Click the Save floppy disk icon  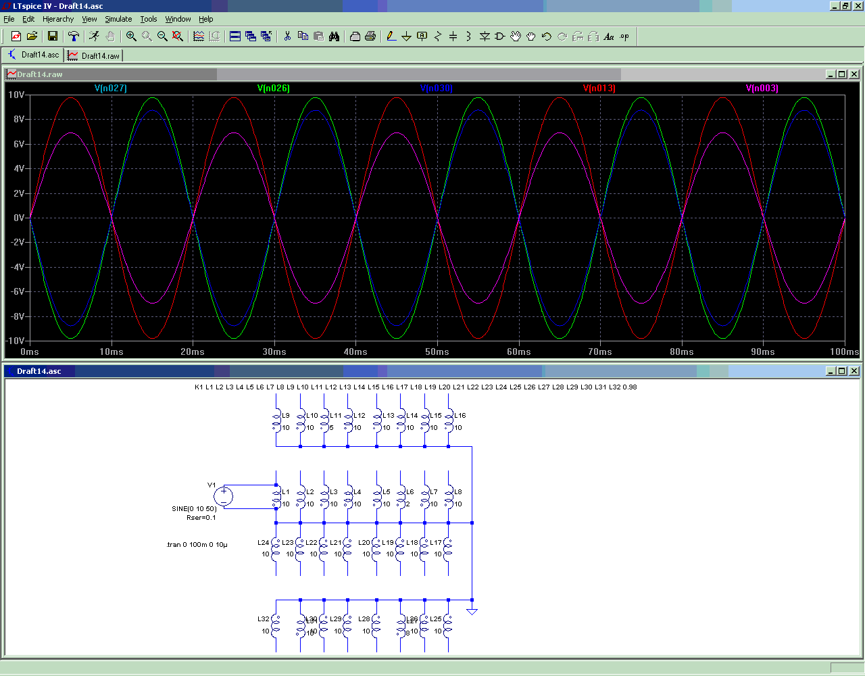point(53,37)
